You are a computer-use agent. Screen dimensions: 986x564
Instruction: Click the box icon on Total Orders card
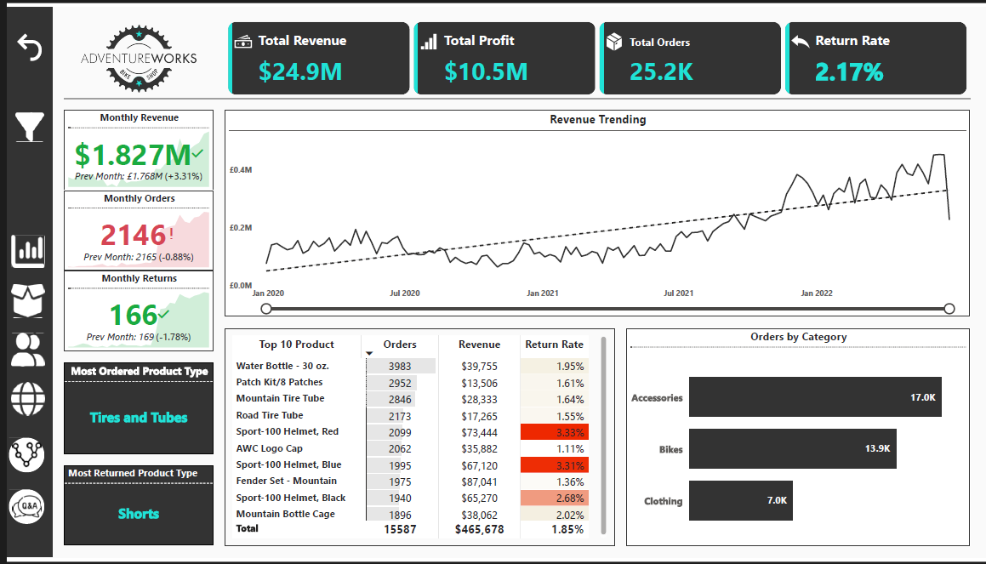click(616, 39)
